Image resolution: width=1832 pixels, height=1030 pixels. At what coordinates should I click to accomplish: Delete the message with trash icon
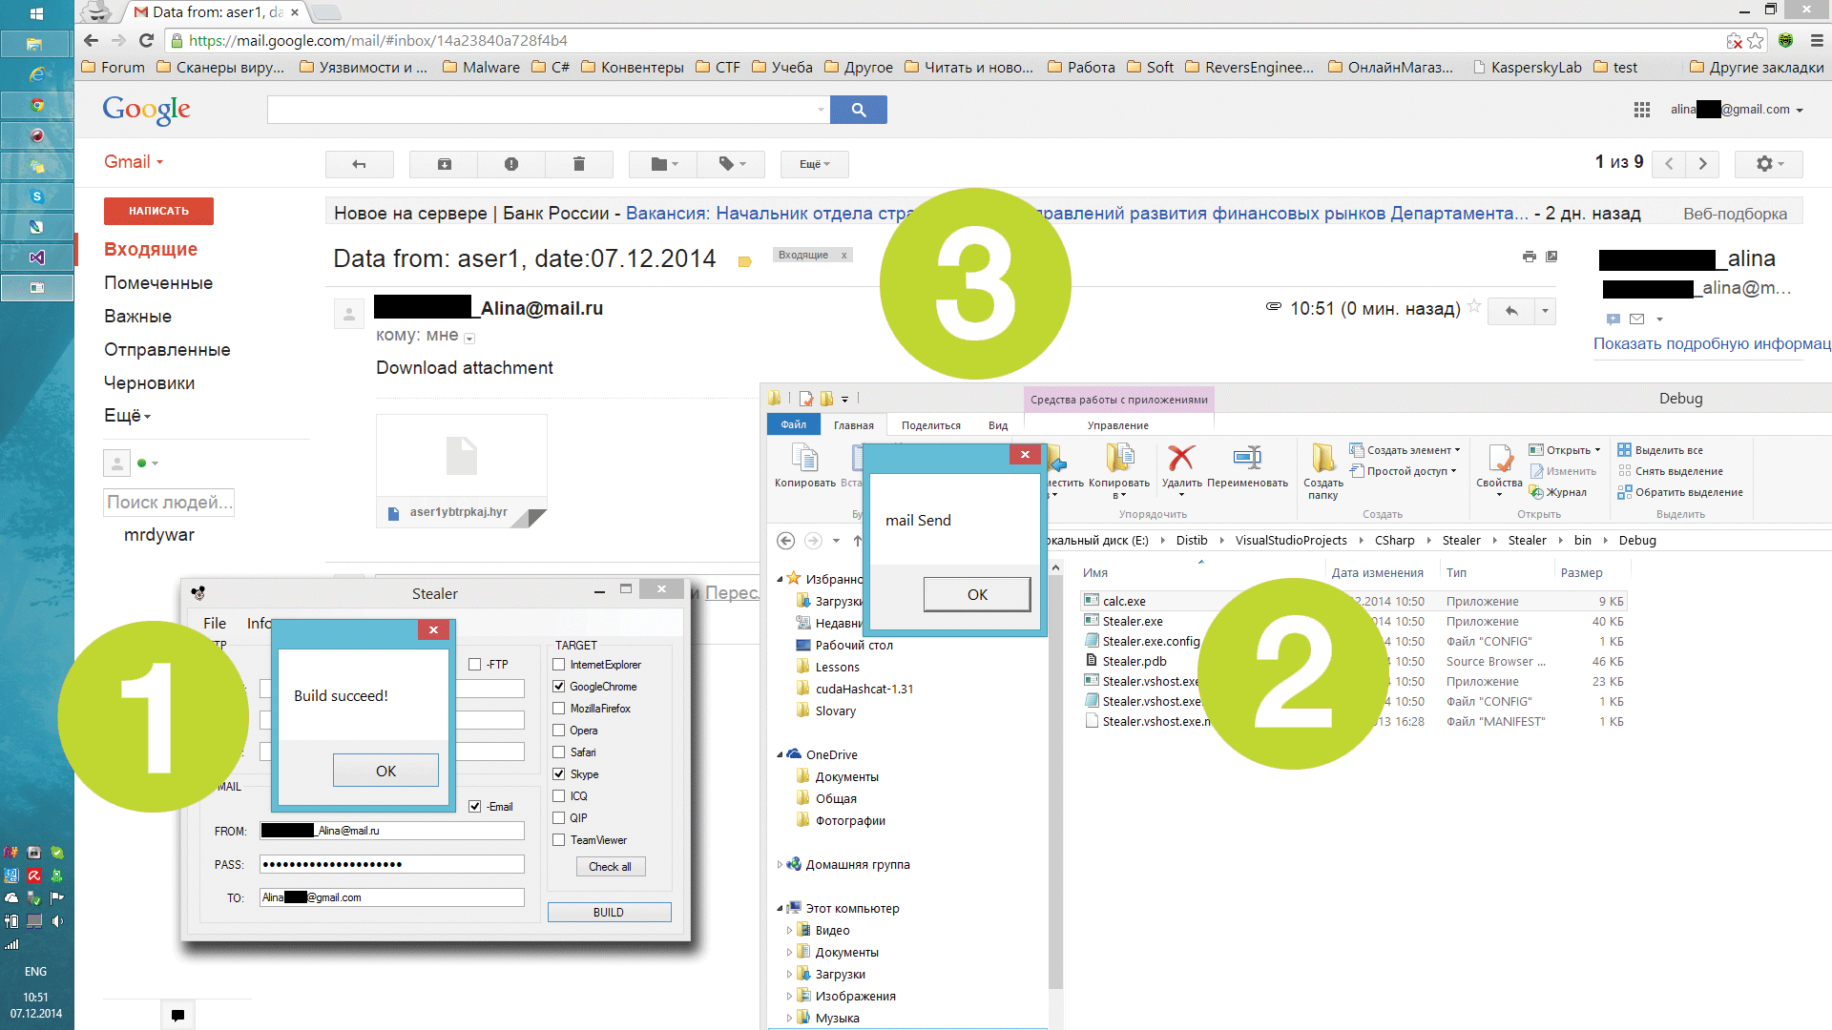coord(578,164)
